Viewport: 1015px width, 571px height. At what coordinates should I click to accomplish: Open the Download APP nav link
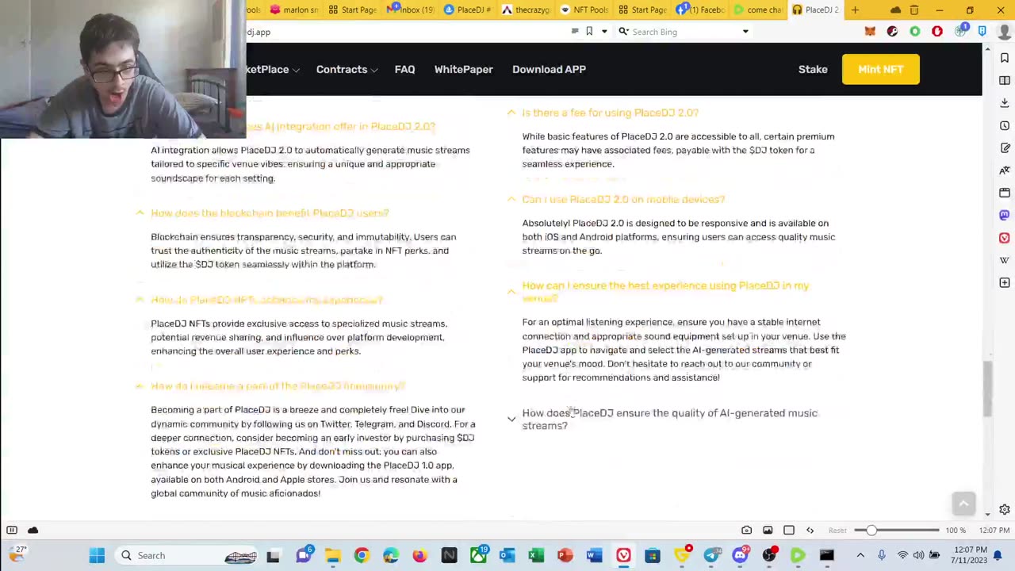click(549, 69)
